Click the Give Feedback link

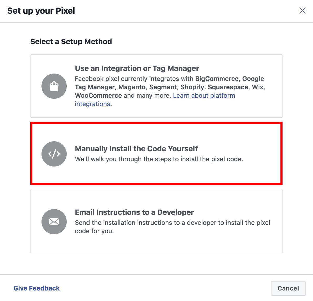pyautogui.click(x=36, y=288)
